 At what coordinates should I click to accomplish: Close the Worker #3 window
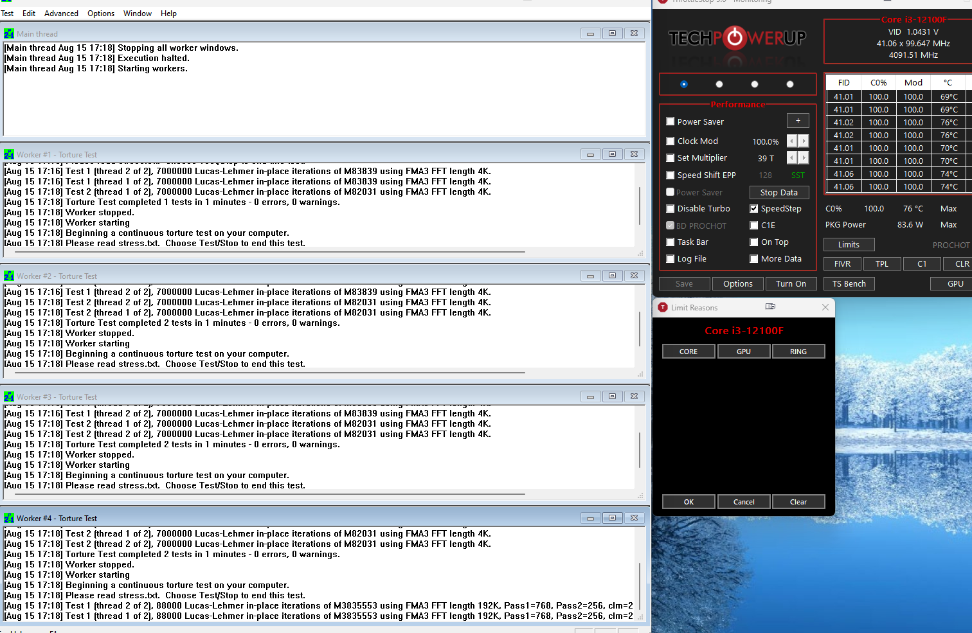pyautogui.click(x=634, y=397)
